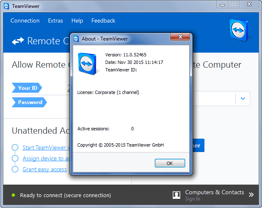Click the contacts person icon in status bar

[x=176, y=195]
